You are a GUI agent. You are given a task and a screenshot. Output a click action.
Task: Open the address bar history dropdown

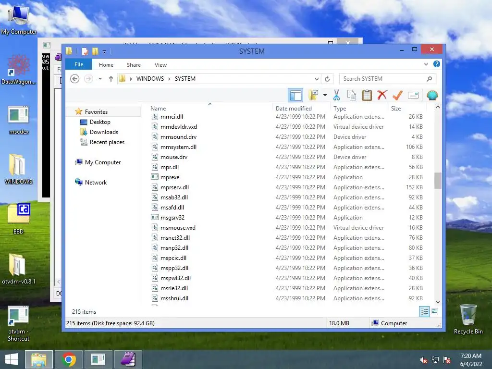[317, 79]
